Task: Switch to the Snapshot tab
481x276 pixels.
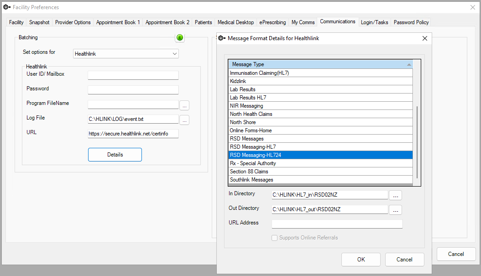Action: click(39, 22)
